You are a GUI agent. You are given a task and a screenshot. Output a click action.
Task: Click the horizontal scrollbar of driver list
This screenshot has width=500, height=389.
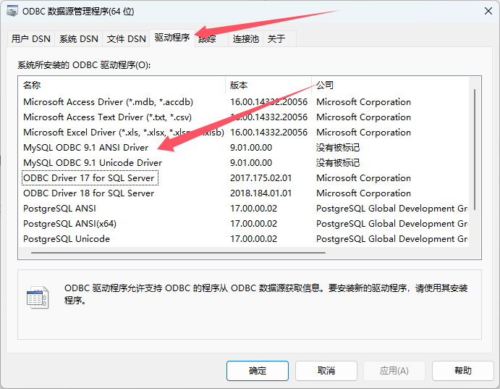(178, 253)
